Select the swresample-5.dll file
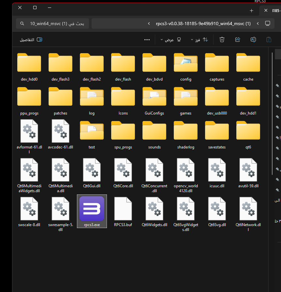This screenshot has height=292, width=281. (x=61, y=214)
